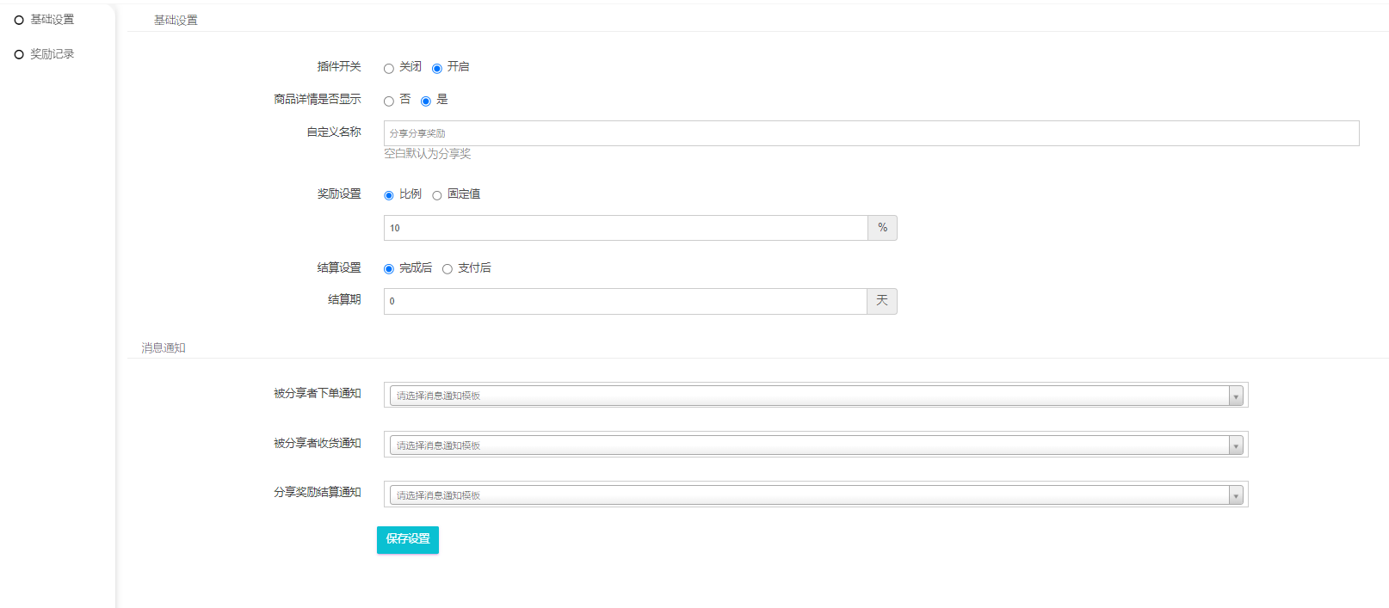The width and height of the screenshot is (1389, 608).
Task: Click the 结算期 days input field
Action: [x=626, y=301]
